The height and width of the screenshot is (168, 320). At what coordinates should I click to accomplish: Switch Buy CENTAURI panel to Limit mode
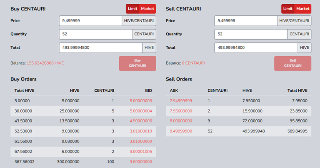click(132, 9)
